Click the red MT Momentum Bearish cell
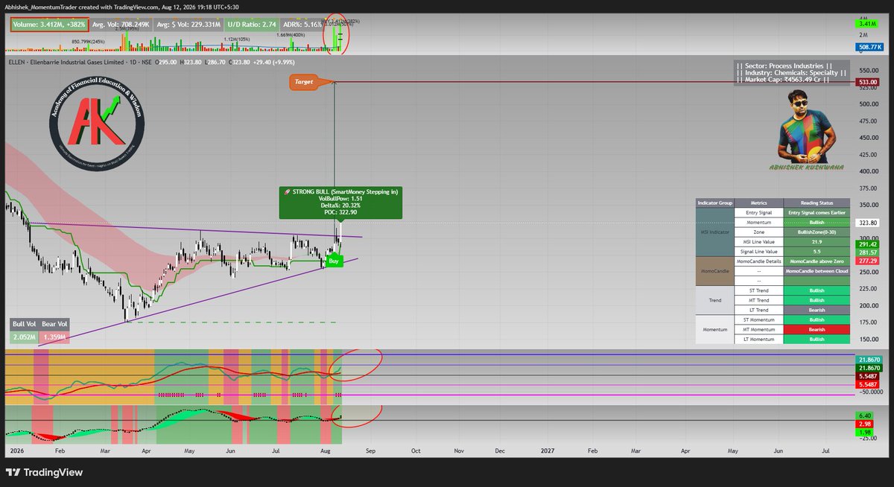The height and width of the screenshot is (487, 894). click(x=818, y=329)
